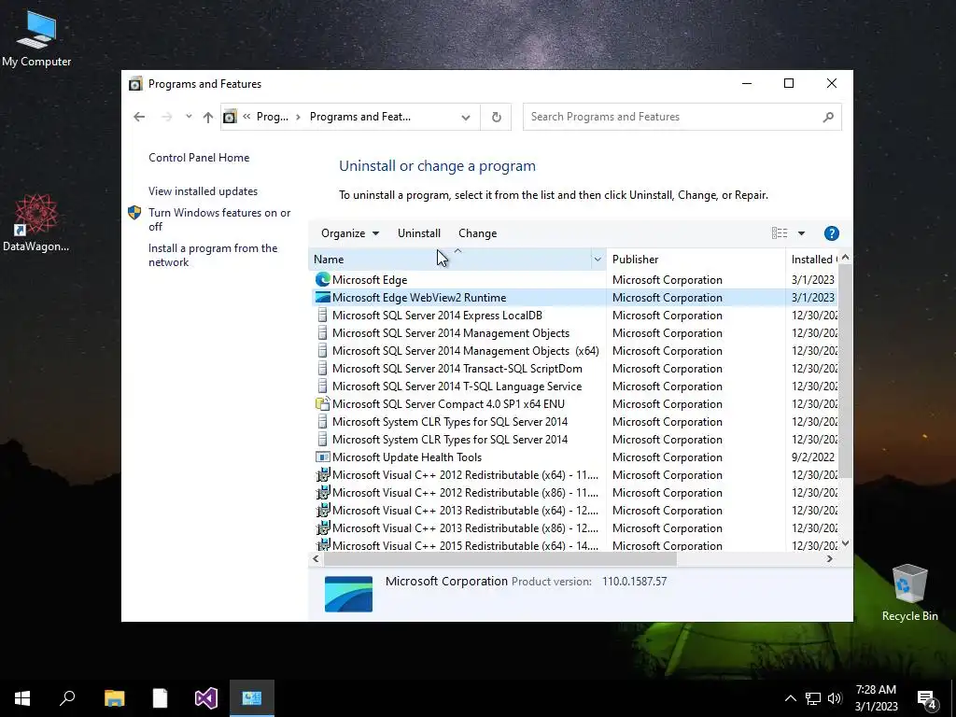Click the Back navigation arrow

(139, 117)
